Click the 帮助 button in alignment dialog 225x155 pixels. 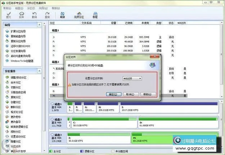pos(147,94)
